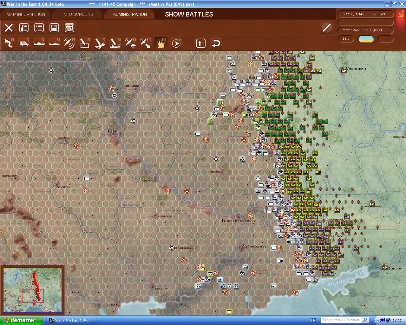
Task: Click the diagonal slash round button
Action: click(326, 28)
